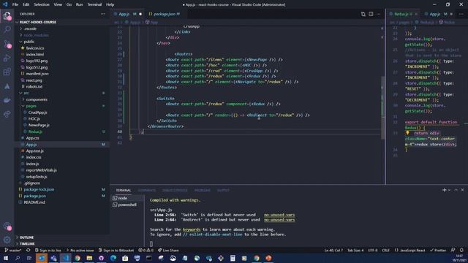Collapse the src folder

click(26, 93)
